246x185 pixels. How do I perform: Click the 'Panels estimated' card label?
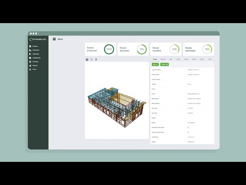click(190, 49)
